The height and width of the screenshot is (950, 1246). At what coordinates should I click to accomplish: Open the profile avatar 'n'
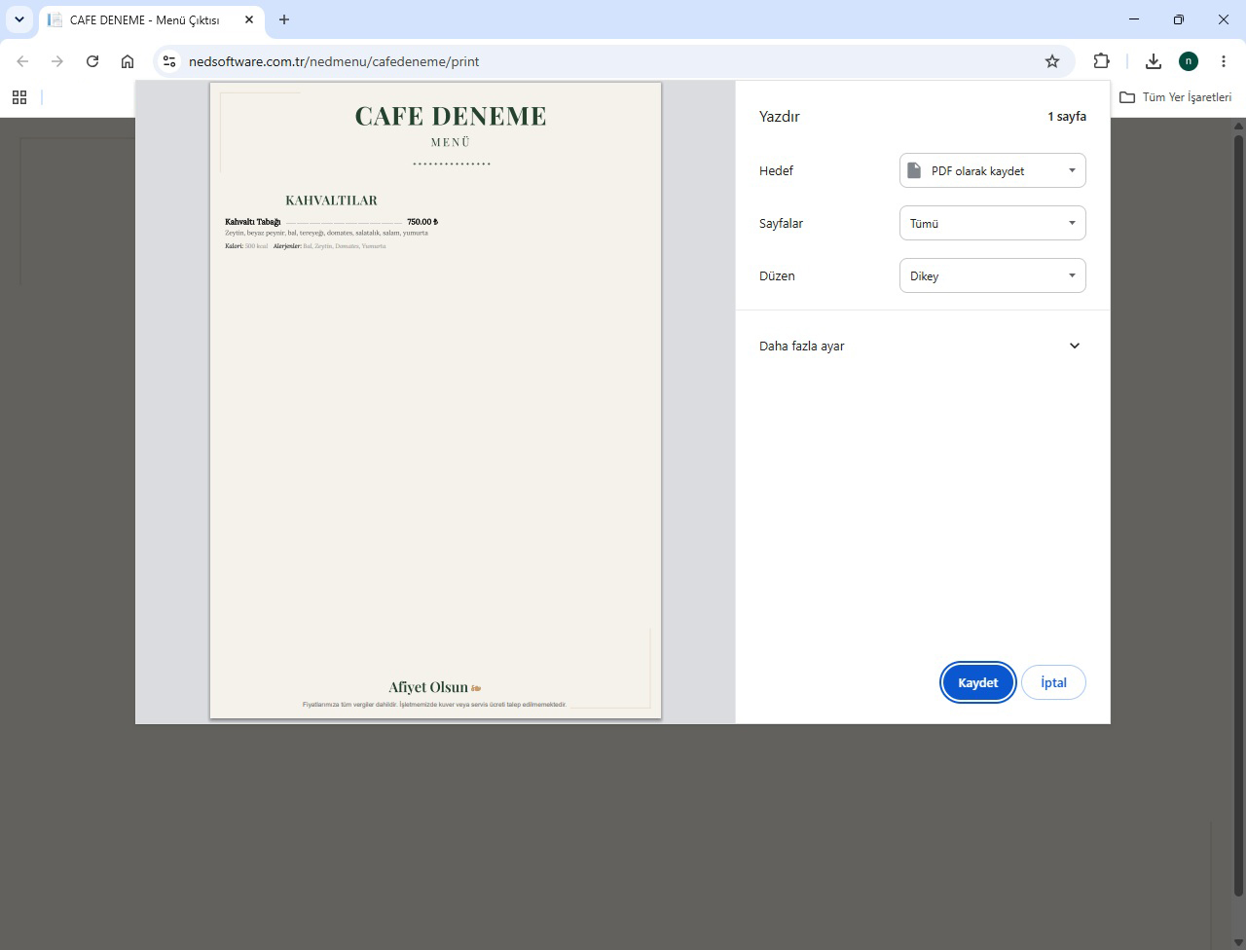(x=1189, y=61)
